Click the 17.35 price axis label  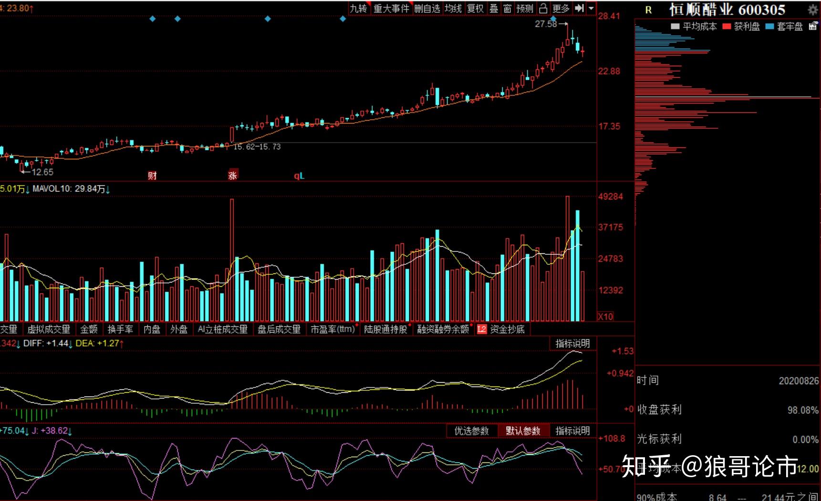coord(609,126)
